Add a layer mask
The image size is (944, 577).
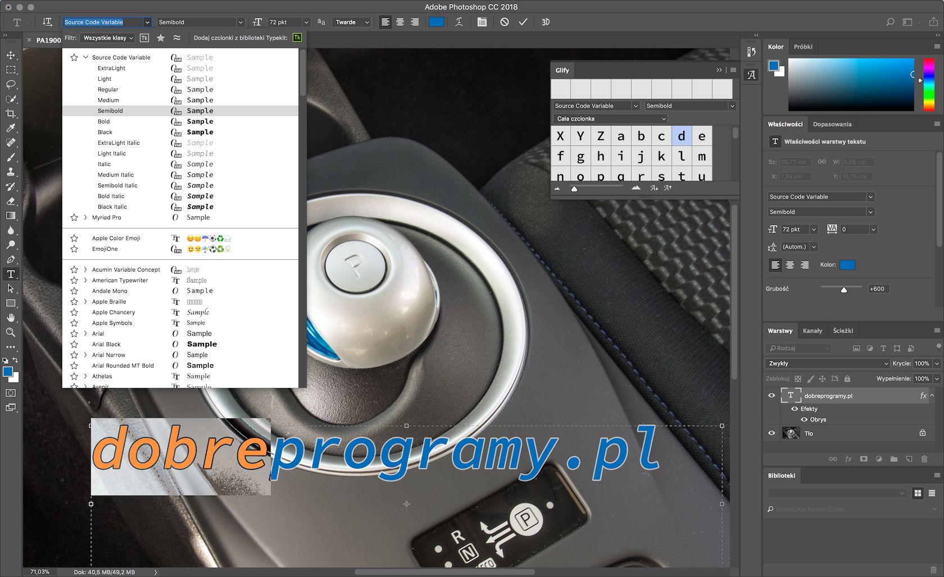[x=864, y=459]
